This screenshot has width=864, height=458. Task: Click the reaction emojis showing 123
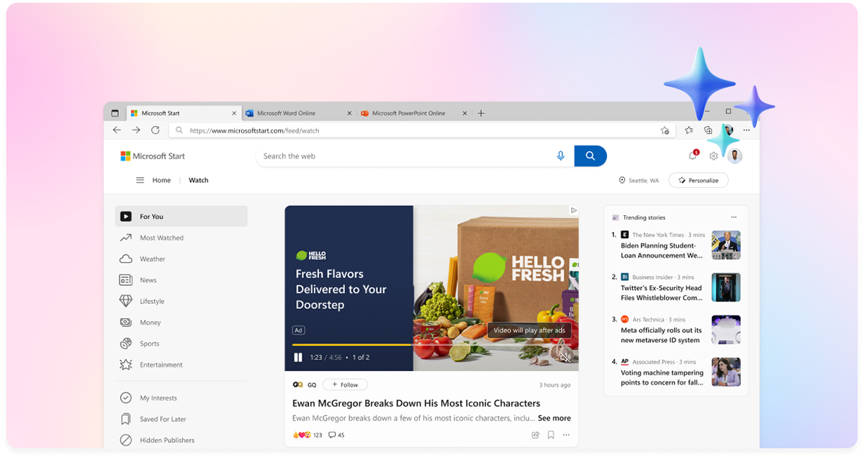coord(307,435)
